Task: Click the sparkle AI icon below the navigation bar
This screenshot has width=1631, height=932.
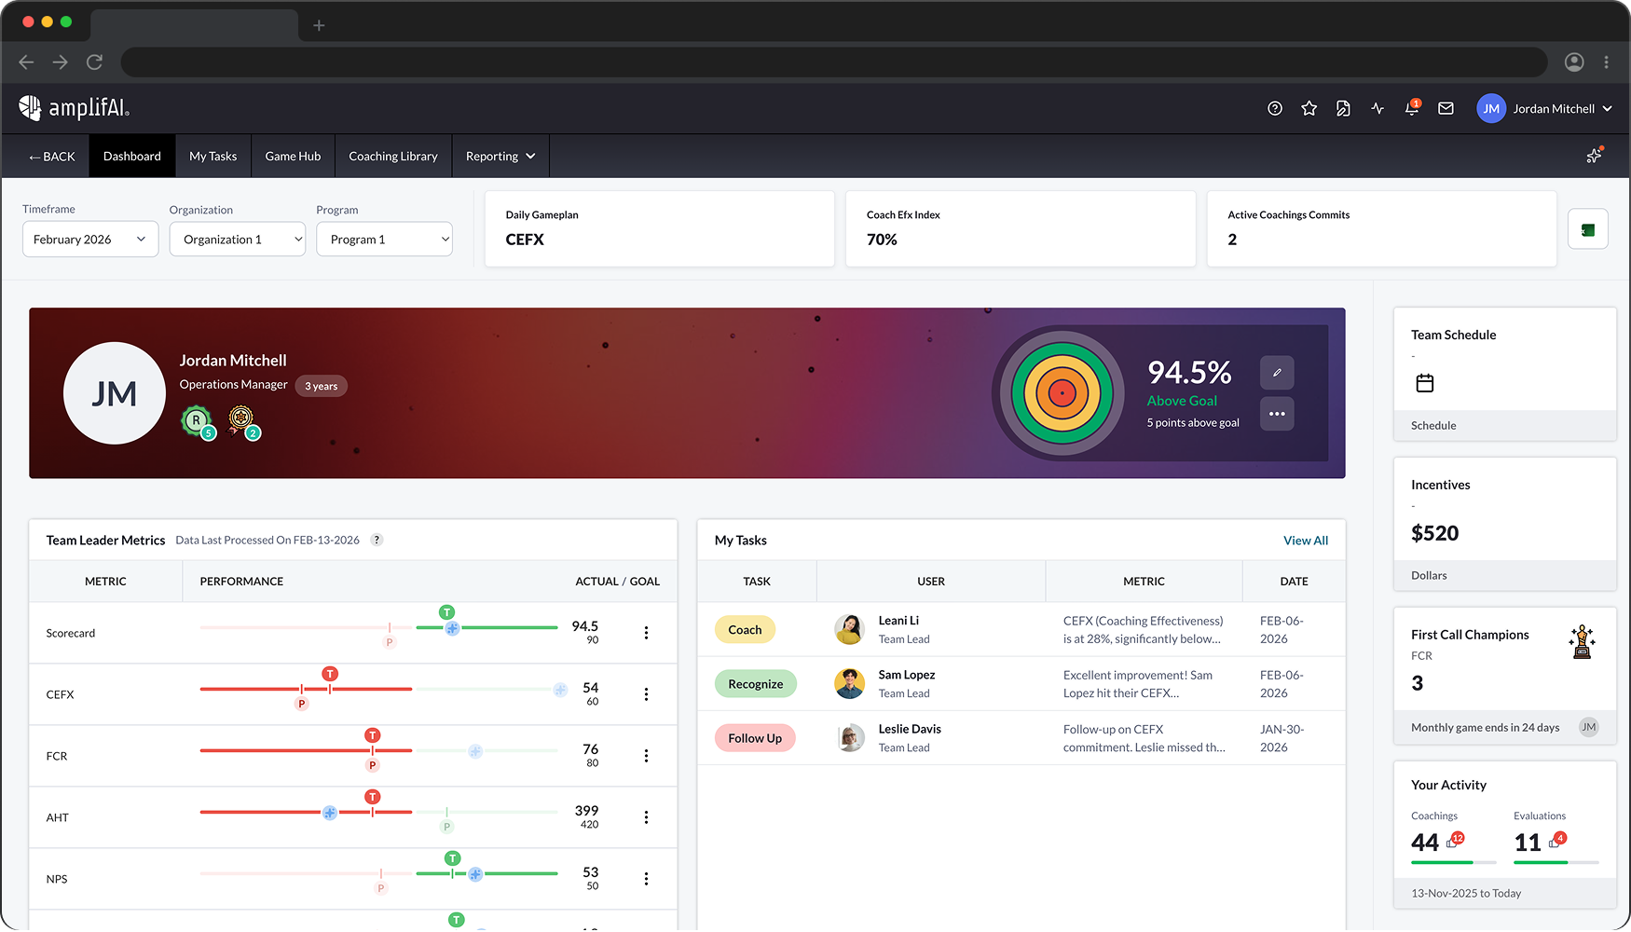Action: coord(1594,156)
